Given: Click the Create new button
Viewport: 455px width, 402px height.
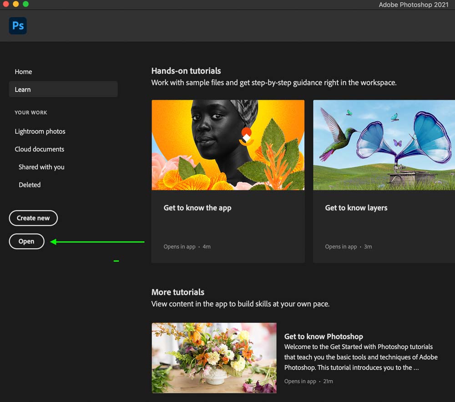Looking at the screenshot, I should click(33, 218).
